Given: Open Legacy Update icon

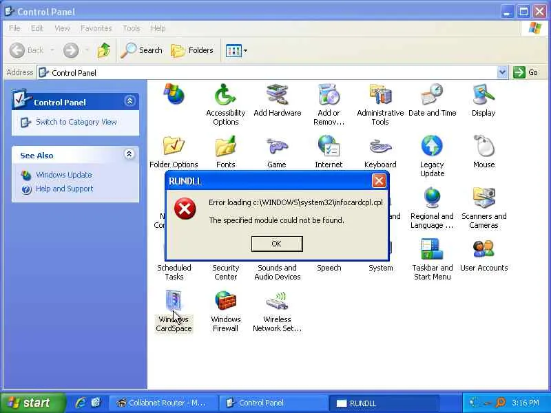Looking at the screenshot, I should 432,156.
